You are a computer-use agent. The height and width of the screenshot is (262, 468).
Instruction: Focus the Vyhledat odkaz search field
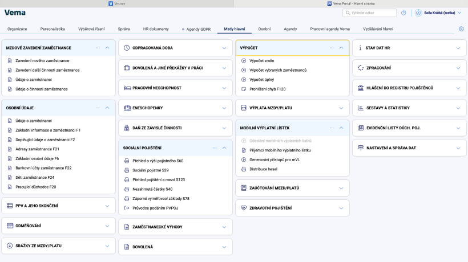(369, 13)
